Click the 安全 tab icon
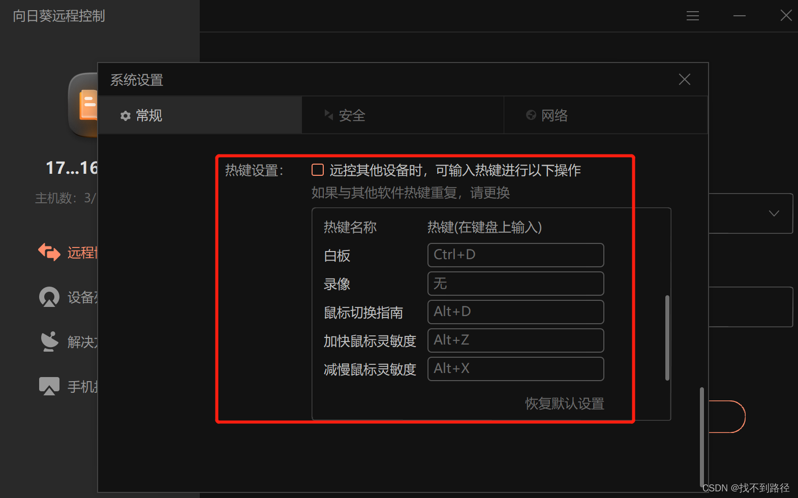Viewport: 798px width, 498px height. click(x=329, y=115)
